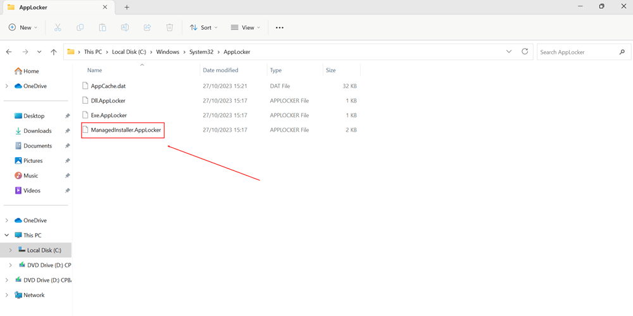Go back with the left arrow

coord(9,52)
